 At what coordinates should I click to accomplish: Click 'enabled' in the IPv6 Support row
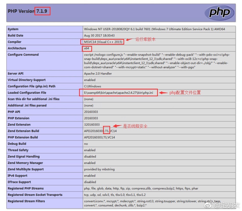point(90,176)
